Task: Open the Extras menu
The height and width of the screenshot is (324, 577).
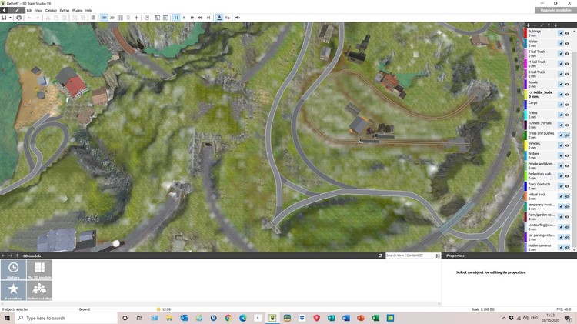Action: (x=64, y=10)
